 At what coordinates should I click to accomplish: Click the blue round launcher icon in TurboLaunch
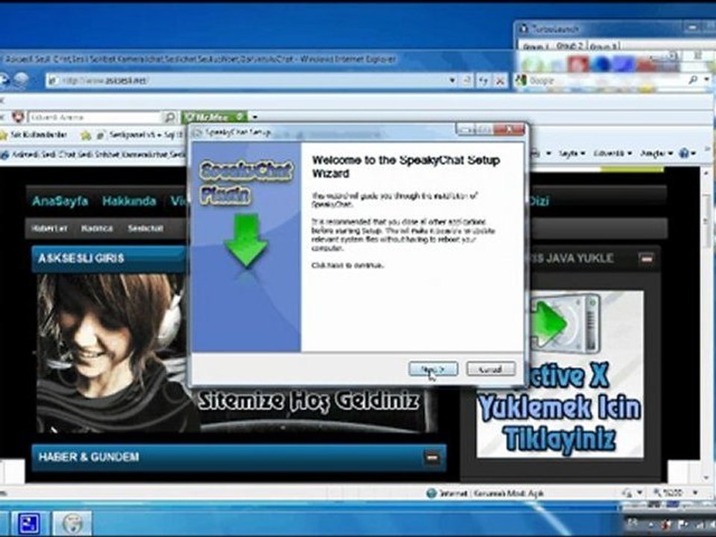pos(600,64)
